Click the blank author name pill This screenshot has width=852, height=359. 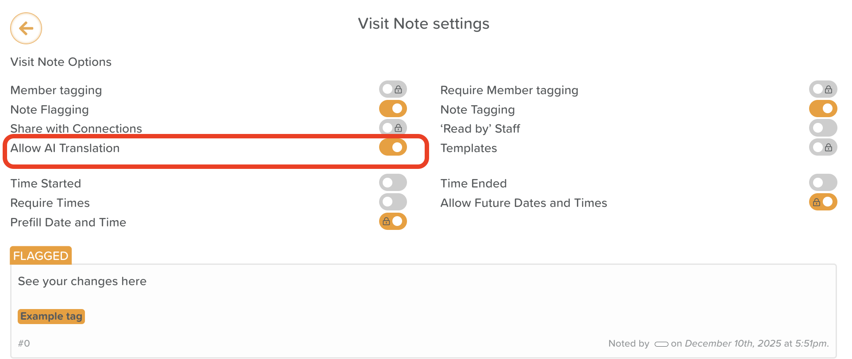661,344
